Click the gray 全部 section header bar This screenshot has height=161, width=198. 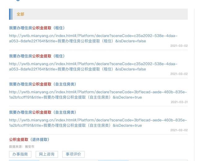(98, 14)
